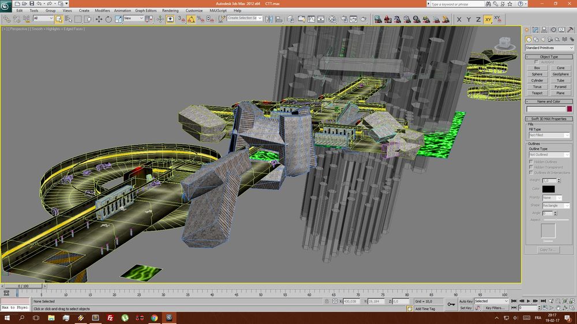Toggle the selection lock icon
The height and width of the screenshot is (324, 577).
click(327, 301)
